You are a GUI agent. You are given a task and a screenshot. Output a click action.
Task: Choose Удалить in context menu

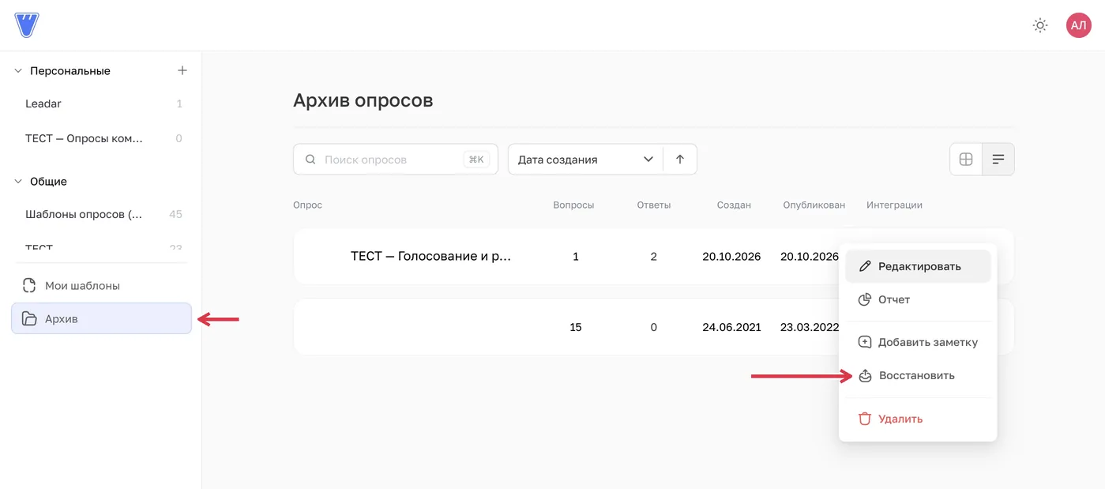pyautogui.click(x=918, y=419)
